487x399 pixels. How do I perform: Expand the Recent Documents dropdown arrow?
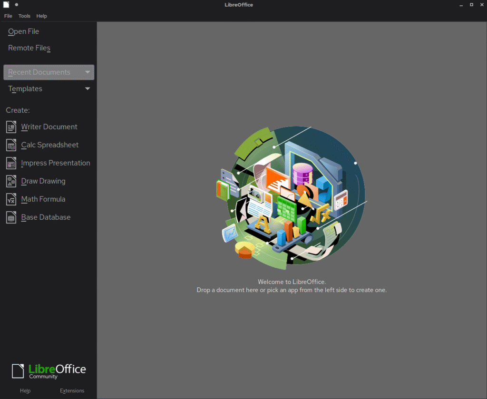pos(88,72)
